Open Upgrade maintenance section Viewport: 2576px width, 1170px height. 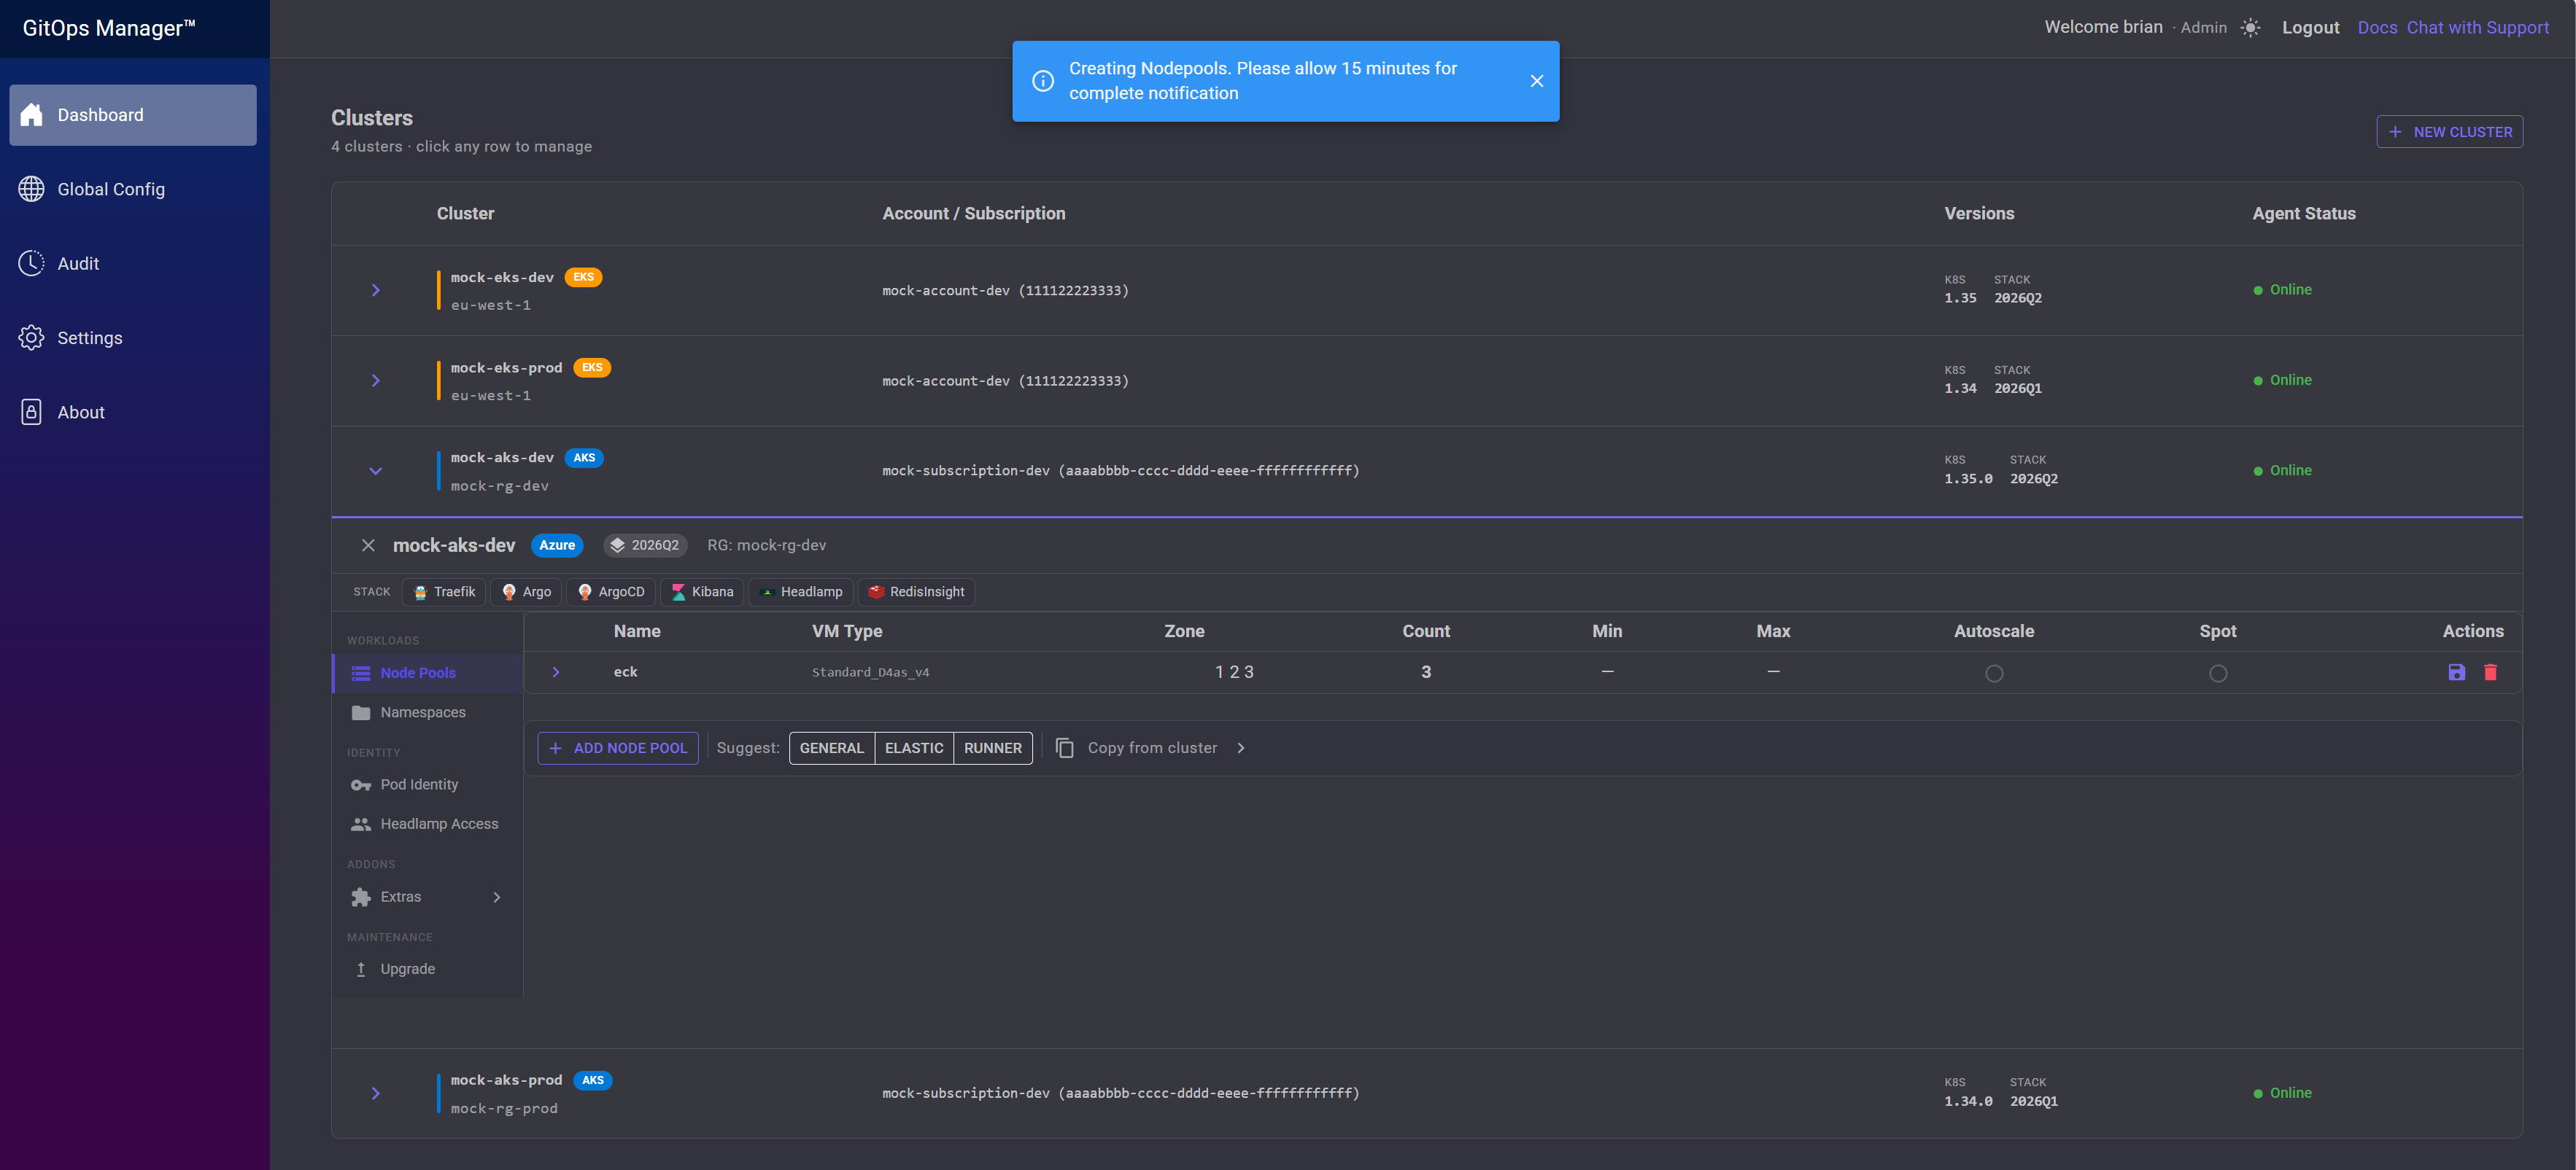pos(428,970)
